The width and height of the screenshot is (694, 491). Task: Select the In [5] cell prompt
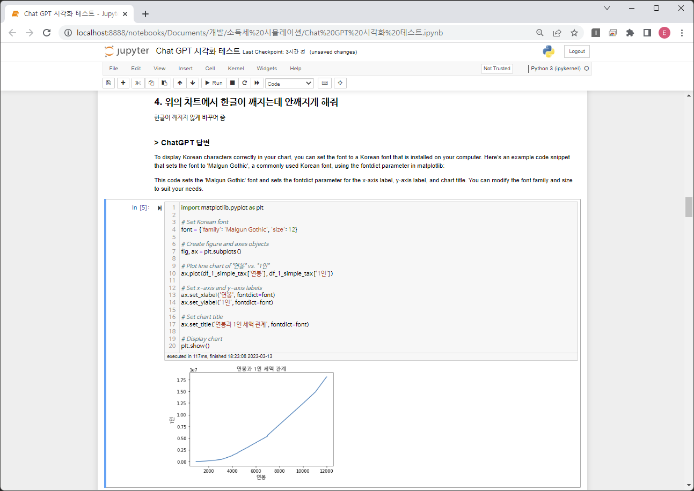(141, 208)
